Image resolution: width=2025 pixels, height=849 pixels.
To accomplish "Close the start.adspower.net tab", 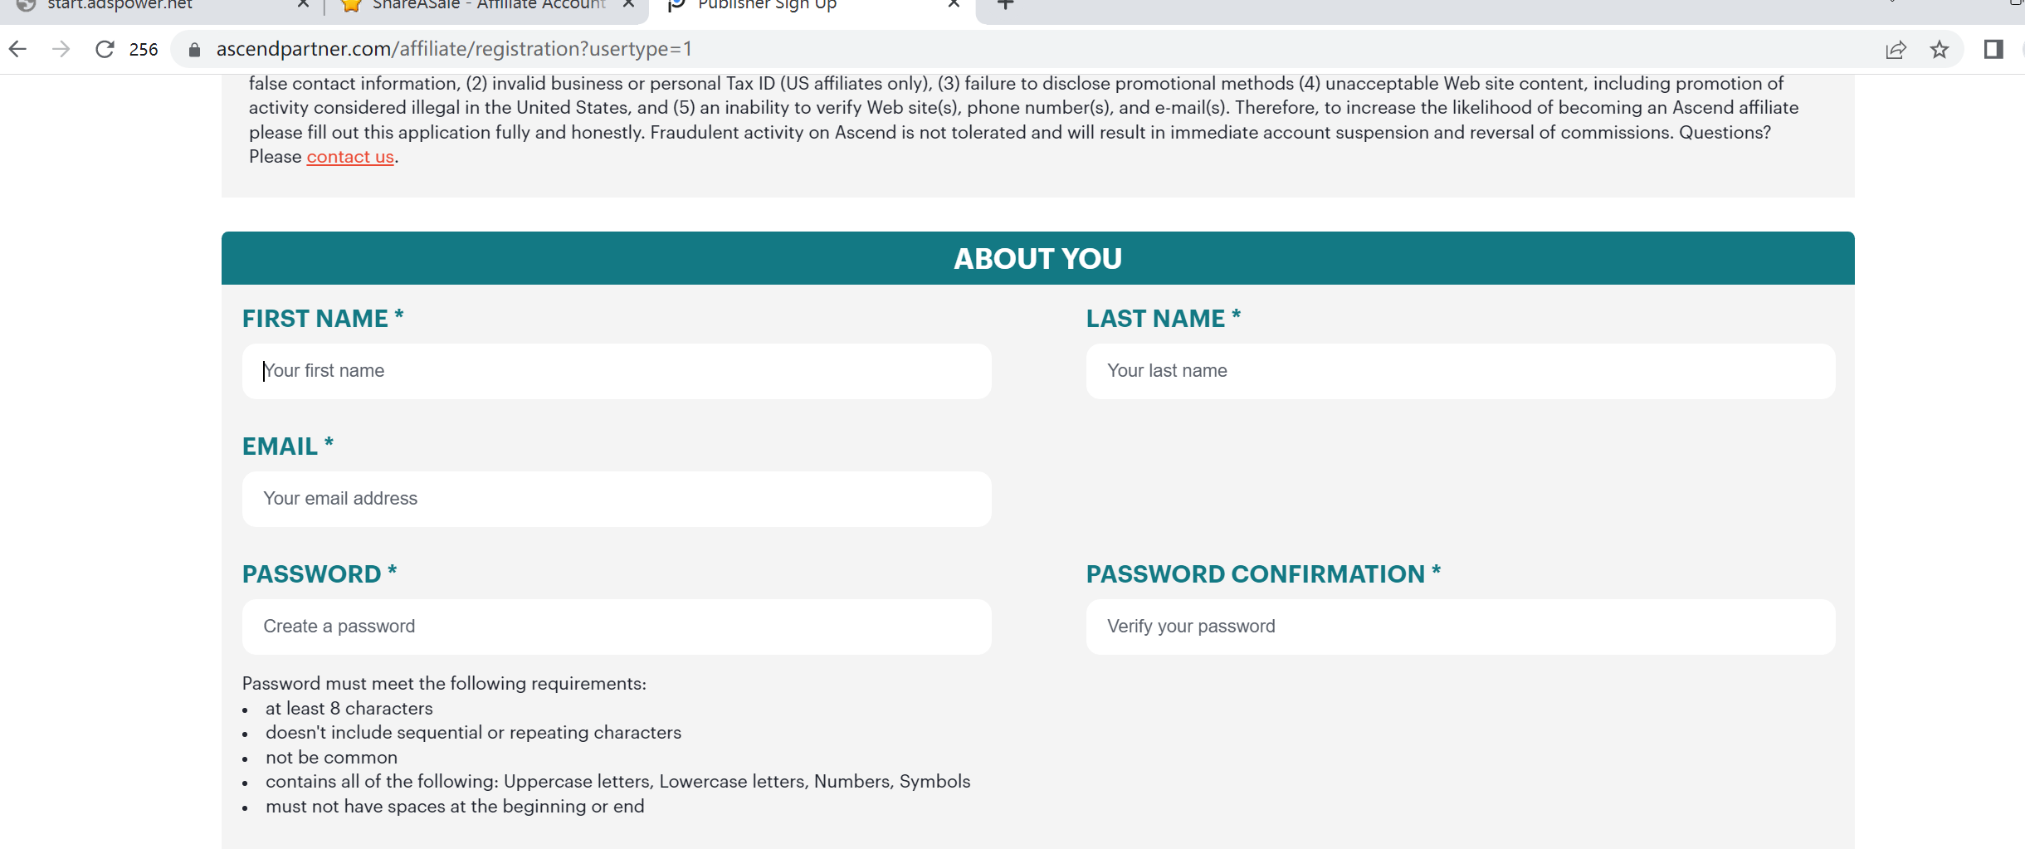I will (303, 5).
